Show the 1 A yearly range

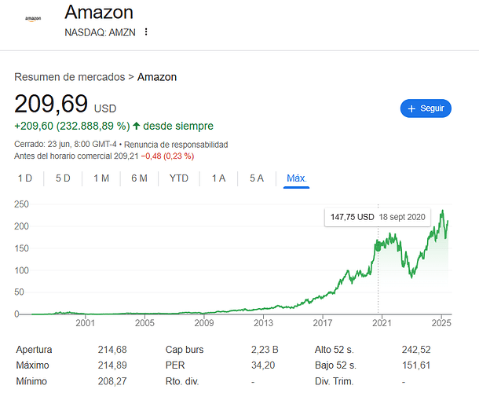pos(218,178)
